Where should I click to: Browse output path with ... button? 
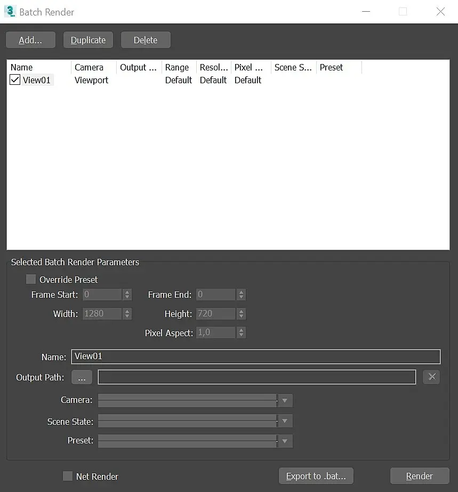pos(82,377)
